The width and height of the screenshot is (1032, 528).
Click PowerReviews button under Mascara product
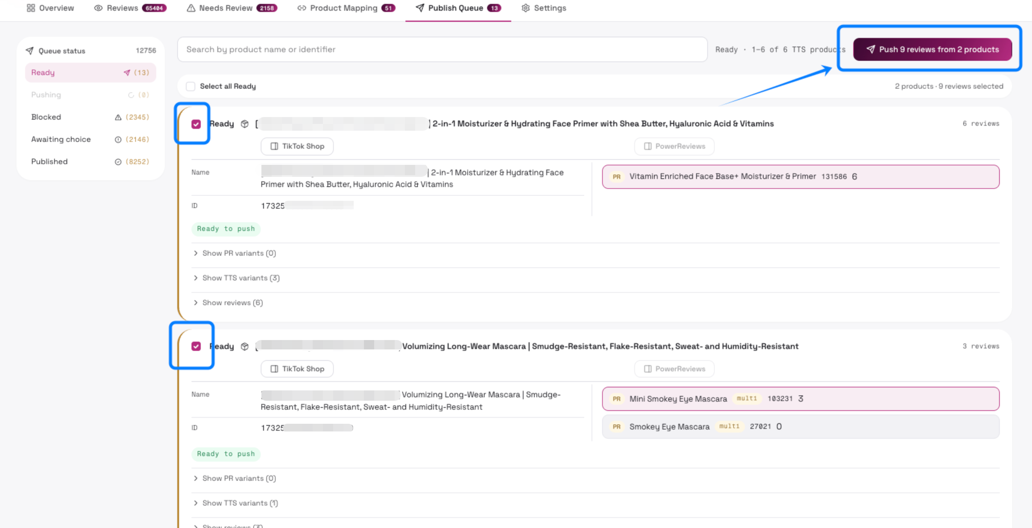[x=674, y=369]
